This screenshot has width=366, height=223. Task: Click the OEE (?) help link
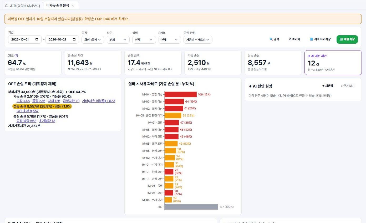tap(16, 55)
